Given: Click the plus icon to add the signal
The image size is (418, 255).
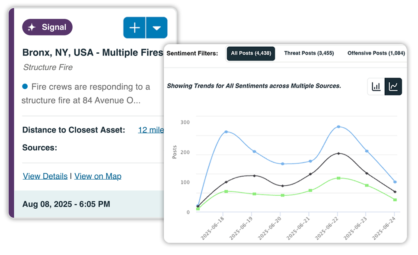Looking at the screenshot, I should pyautogui.click(x=134, y=27).
